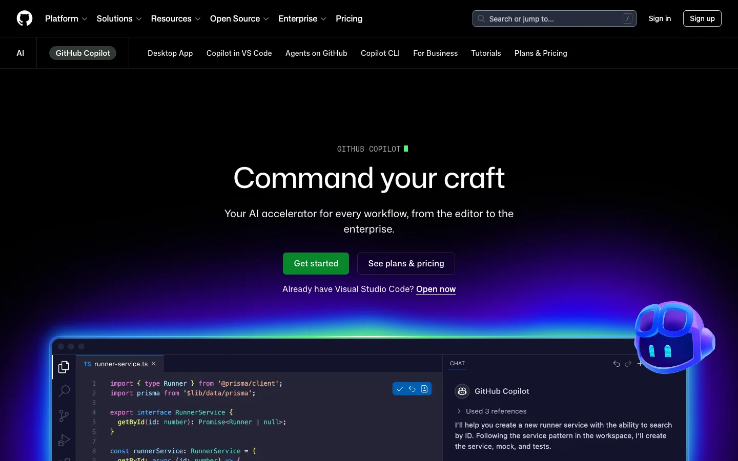
Task: Click the GITHUB COPILOT eyebrow label
Action: tap(369, 149)
